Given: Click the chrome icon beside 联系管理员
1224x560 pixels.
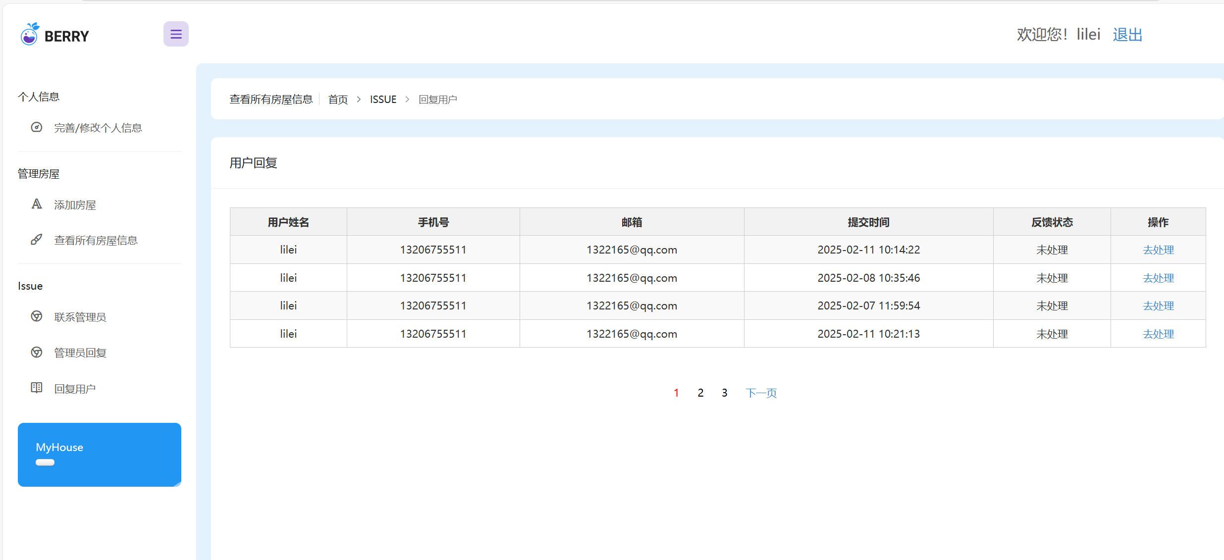Looking at the screenshot, I should (37, 316).
